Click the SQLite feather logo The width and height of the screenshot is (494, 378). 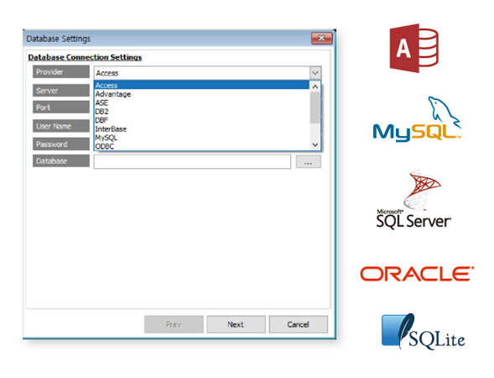coord(423,332)
